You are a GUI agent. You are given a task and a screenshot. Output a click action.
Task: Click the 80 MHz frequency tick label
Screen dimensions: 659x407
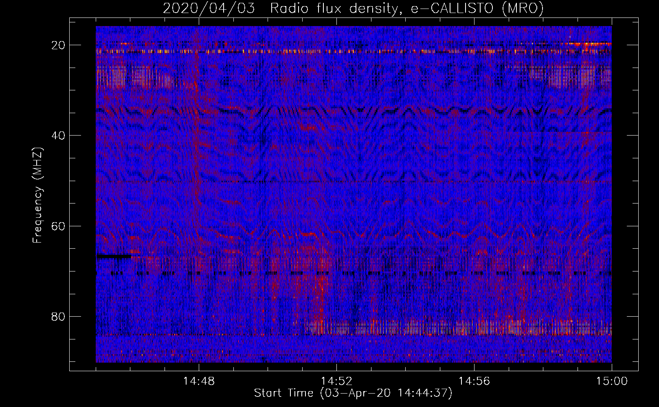59,317
